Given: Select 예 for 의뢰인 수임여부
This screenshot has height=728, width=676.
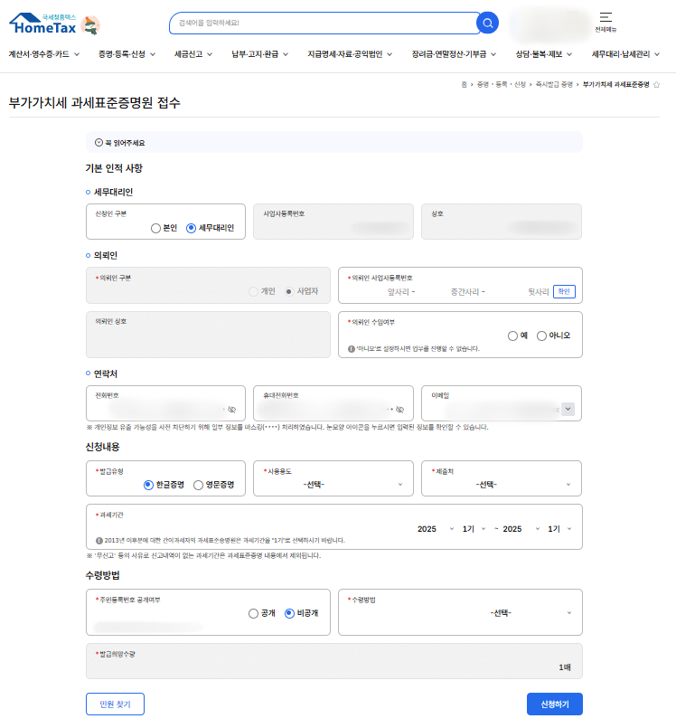Looking at the screenshot, I should pos(512,336).
